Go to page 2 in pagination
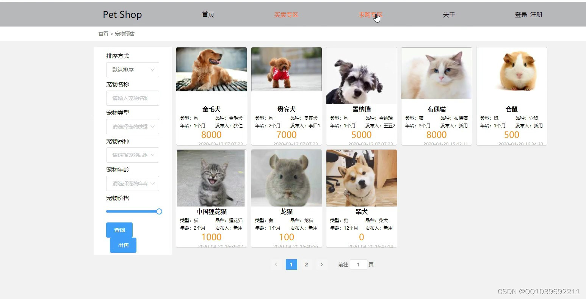This screenshot has height=299, width=586. 306,264
